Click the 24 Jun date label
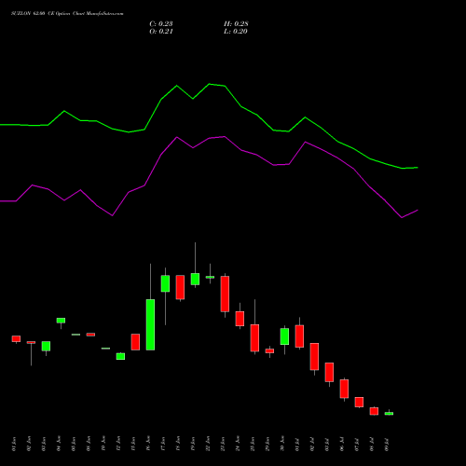466x466 pixels. coord(238,444)
